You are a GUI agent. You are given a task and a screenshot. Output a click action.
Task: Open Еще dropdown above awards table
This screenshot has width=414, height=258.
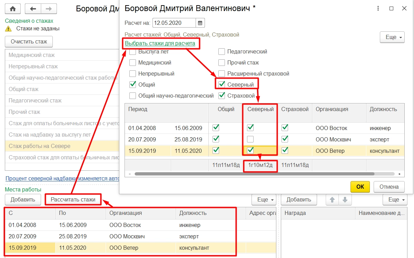coord(395,199)
